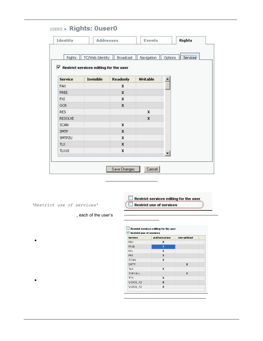Select the VOICE_K3 row
Image resolution: width=263 pixels, height=341 pixels.
[166, 287]
